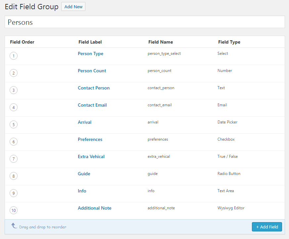Click the Field Label column header
The width and height of the screenshot is (289, 239).
pos(90,42)
